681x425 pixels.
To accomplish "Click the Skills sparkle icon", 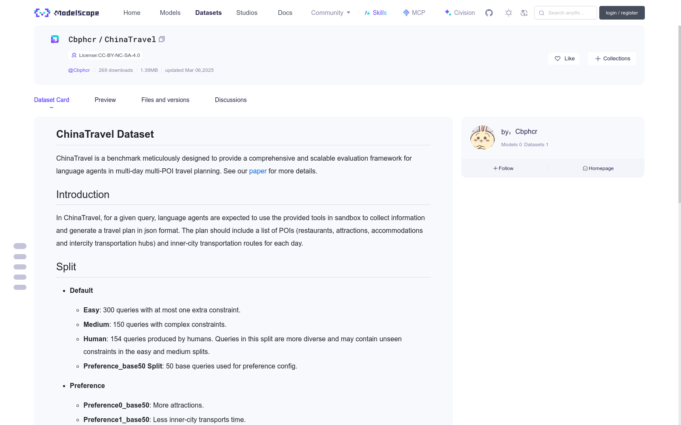I will (367, 13).
